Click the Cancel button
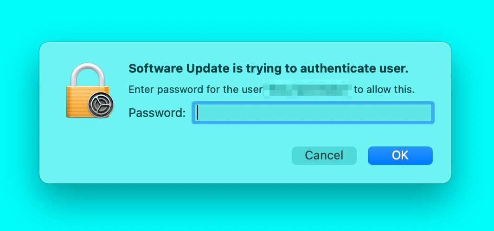Screen dimensions: 494x231 pos(324,155)
